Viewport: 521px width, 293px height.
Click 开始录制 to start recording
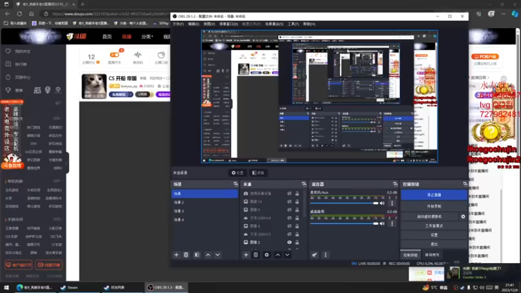coord(434,206)
